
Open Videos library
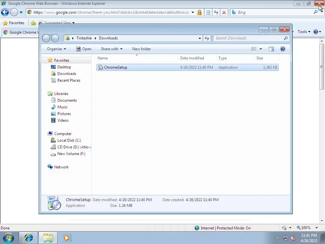(x=63, y=120)
